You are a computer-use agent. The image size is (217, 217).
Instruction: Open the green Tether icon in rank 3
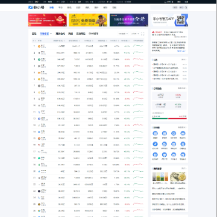39,60
